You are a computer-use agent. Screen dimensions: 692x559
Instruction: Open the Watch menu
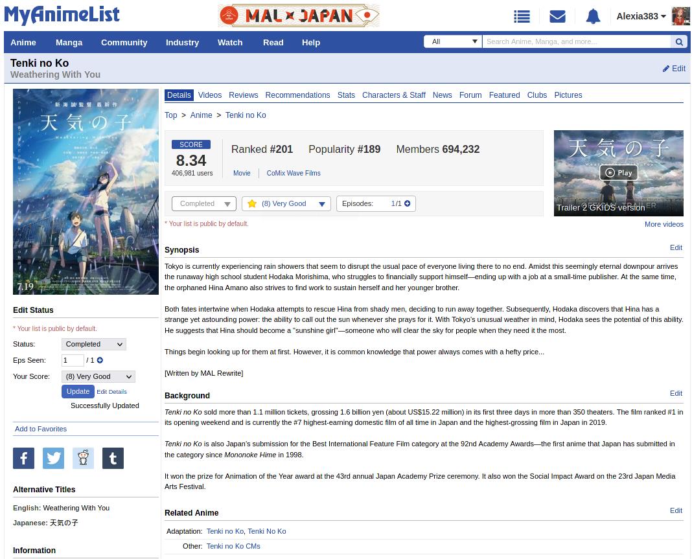pos(230,42)
